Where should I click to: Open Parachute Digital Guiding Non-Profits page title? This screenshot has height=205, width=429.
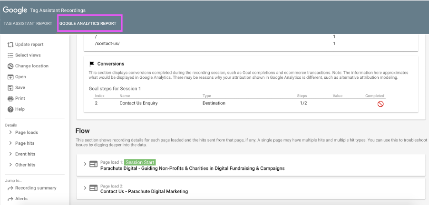tap(192, 168)
